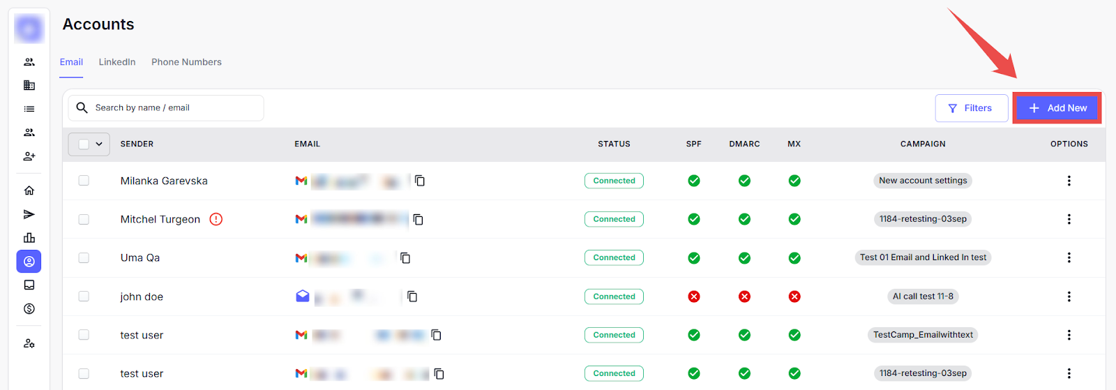Check the john doe account checkbox
This screenshot has height=390, width=1116.
pyautogui.click(x=84, y=297)
